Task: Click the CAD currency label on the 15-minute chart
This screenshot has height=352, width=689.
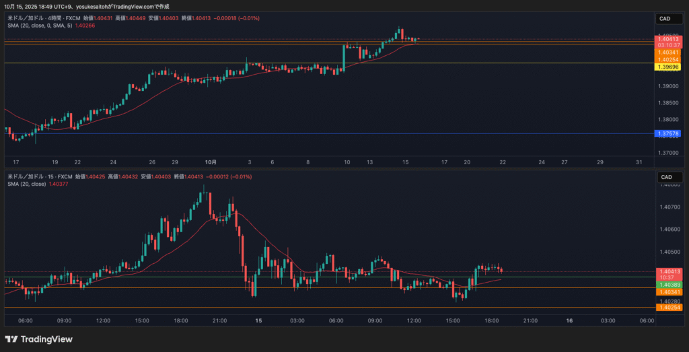Action: [666, 177]
